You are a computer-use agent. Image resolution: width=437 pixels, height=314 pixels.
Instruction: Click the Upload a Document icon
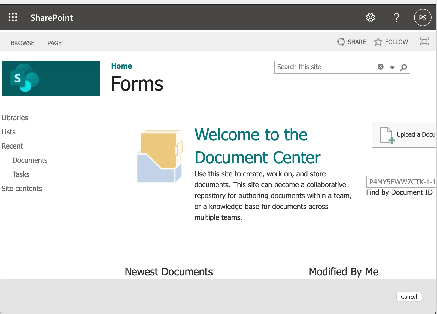tap(387, 135)
